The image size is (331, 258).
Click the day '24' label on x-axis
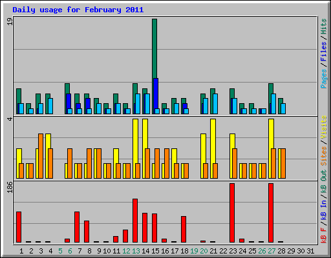[x=242, y=251]
